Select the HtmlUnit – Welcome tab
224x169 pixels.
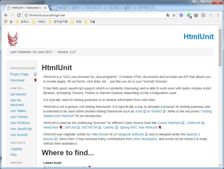click(x=26, y=8)
